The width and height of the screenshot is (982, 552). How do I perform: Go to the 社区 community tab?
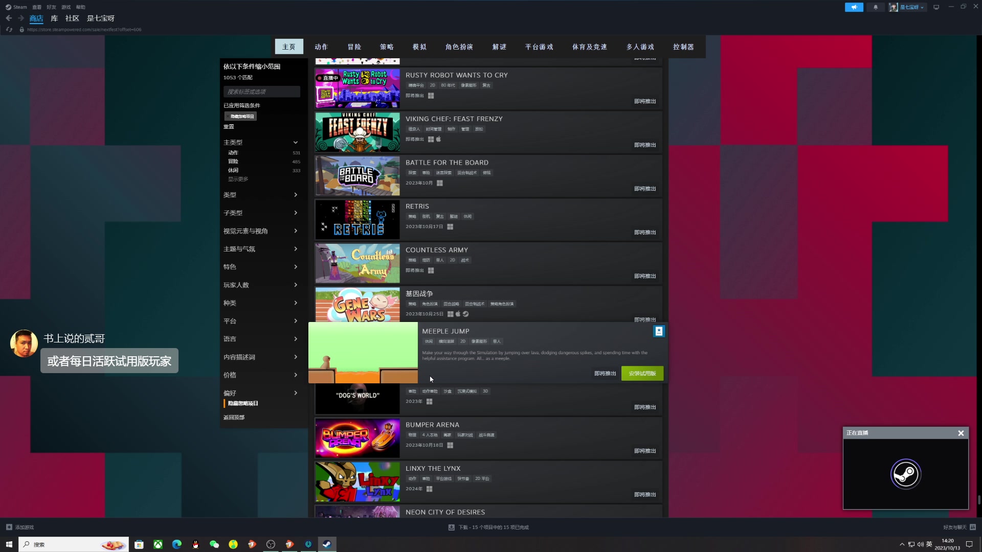(72, 18)
